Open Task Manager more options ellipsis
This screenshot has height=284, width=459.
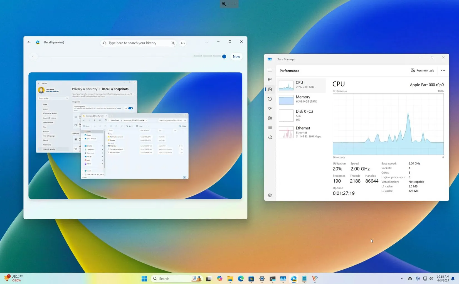coord(443,70)
